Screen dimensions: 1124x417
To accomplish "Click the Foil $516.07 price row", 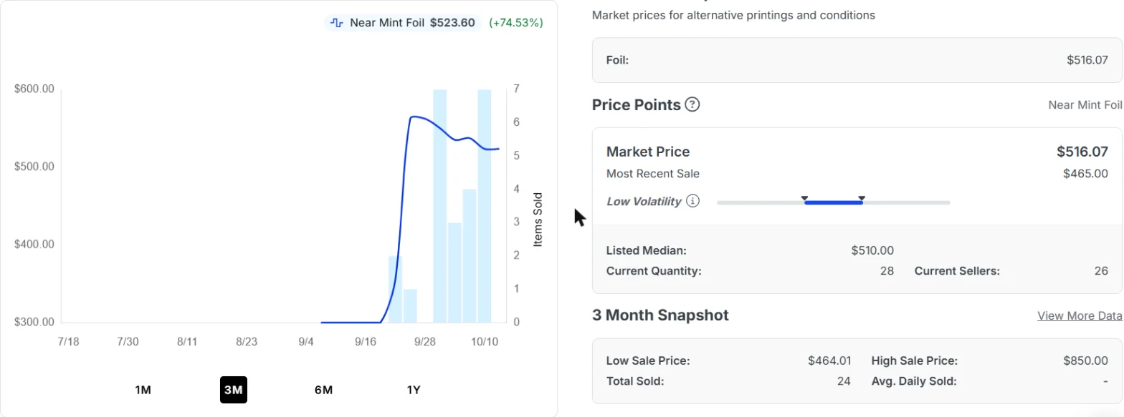I will (857, 60).
